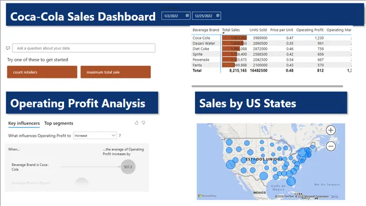
Task: Select the Coca-Cola table row
Action: 271,38
